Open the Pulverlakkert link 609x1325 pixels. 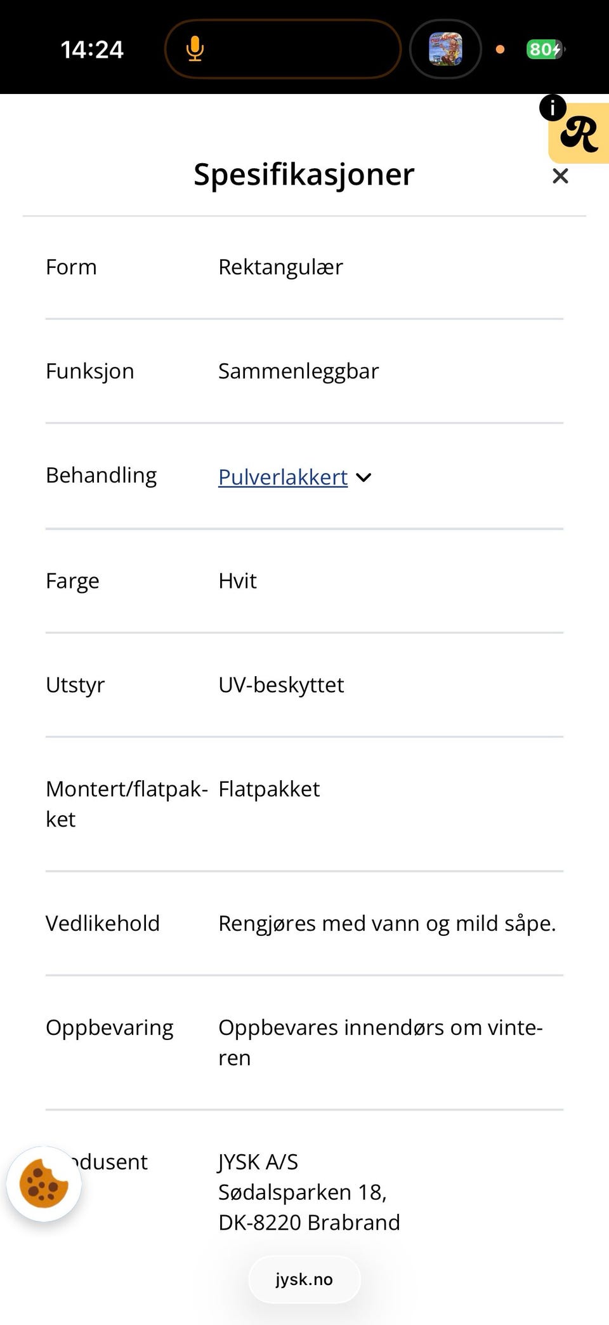pos(283,477)
